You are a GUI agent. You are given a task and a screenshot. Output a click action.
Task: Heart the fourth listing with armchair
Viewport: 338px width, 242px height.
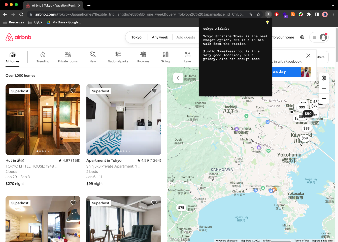[x=154, y=203]
